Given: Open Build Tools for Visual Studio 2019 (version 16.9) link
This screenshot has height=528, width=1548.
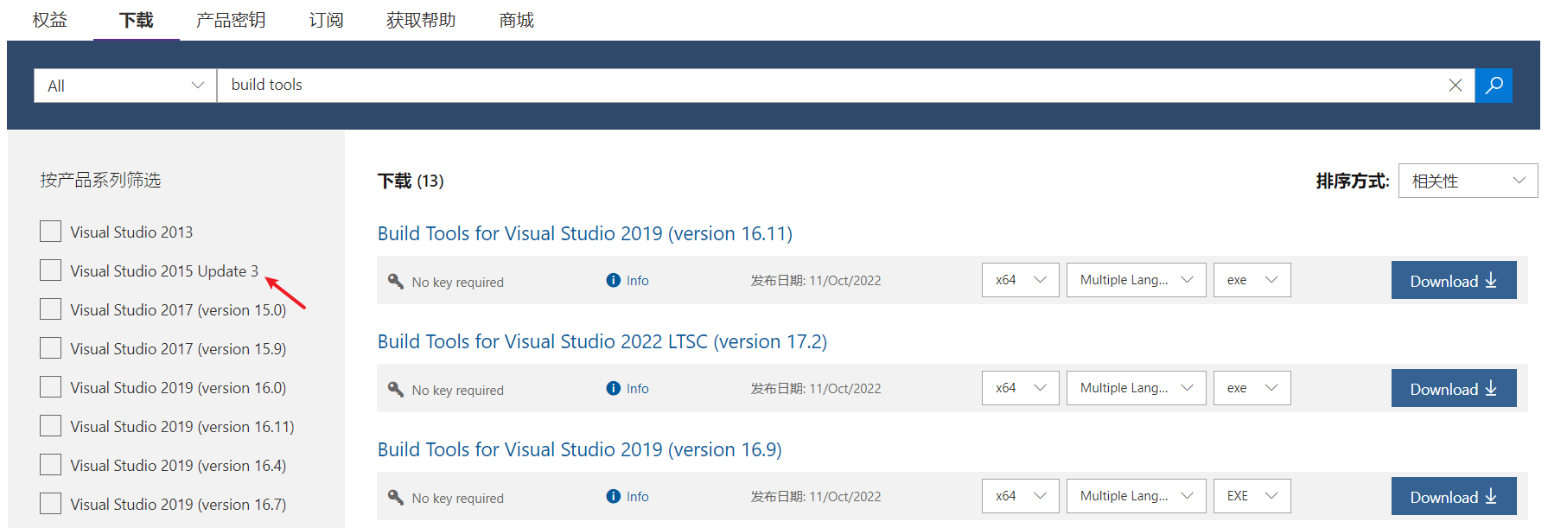Looking at the screenshot, I should pyautogui.click(x=580, y=449).
